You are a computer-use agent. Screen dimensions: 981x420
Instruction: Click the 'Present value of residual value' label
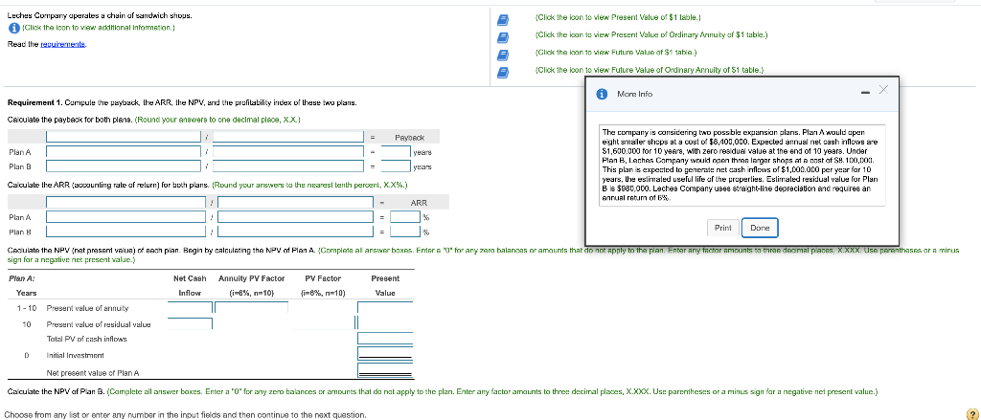point(99,324)
